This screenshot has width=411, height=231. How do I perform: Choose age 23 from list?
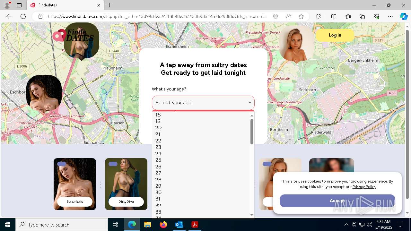click(201, 147)
